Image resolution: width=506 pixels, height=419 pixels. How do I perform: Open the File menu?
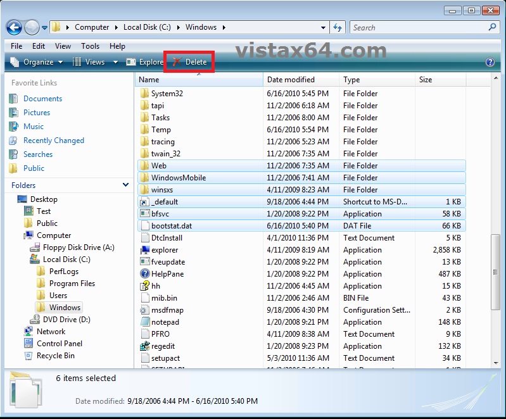[x=16, y=46]
